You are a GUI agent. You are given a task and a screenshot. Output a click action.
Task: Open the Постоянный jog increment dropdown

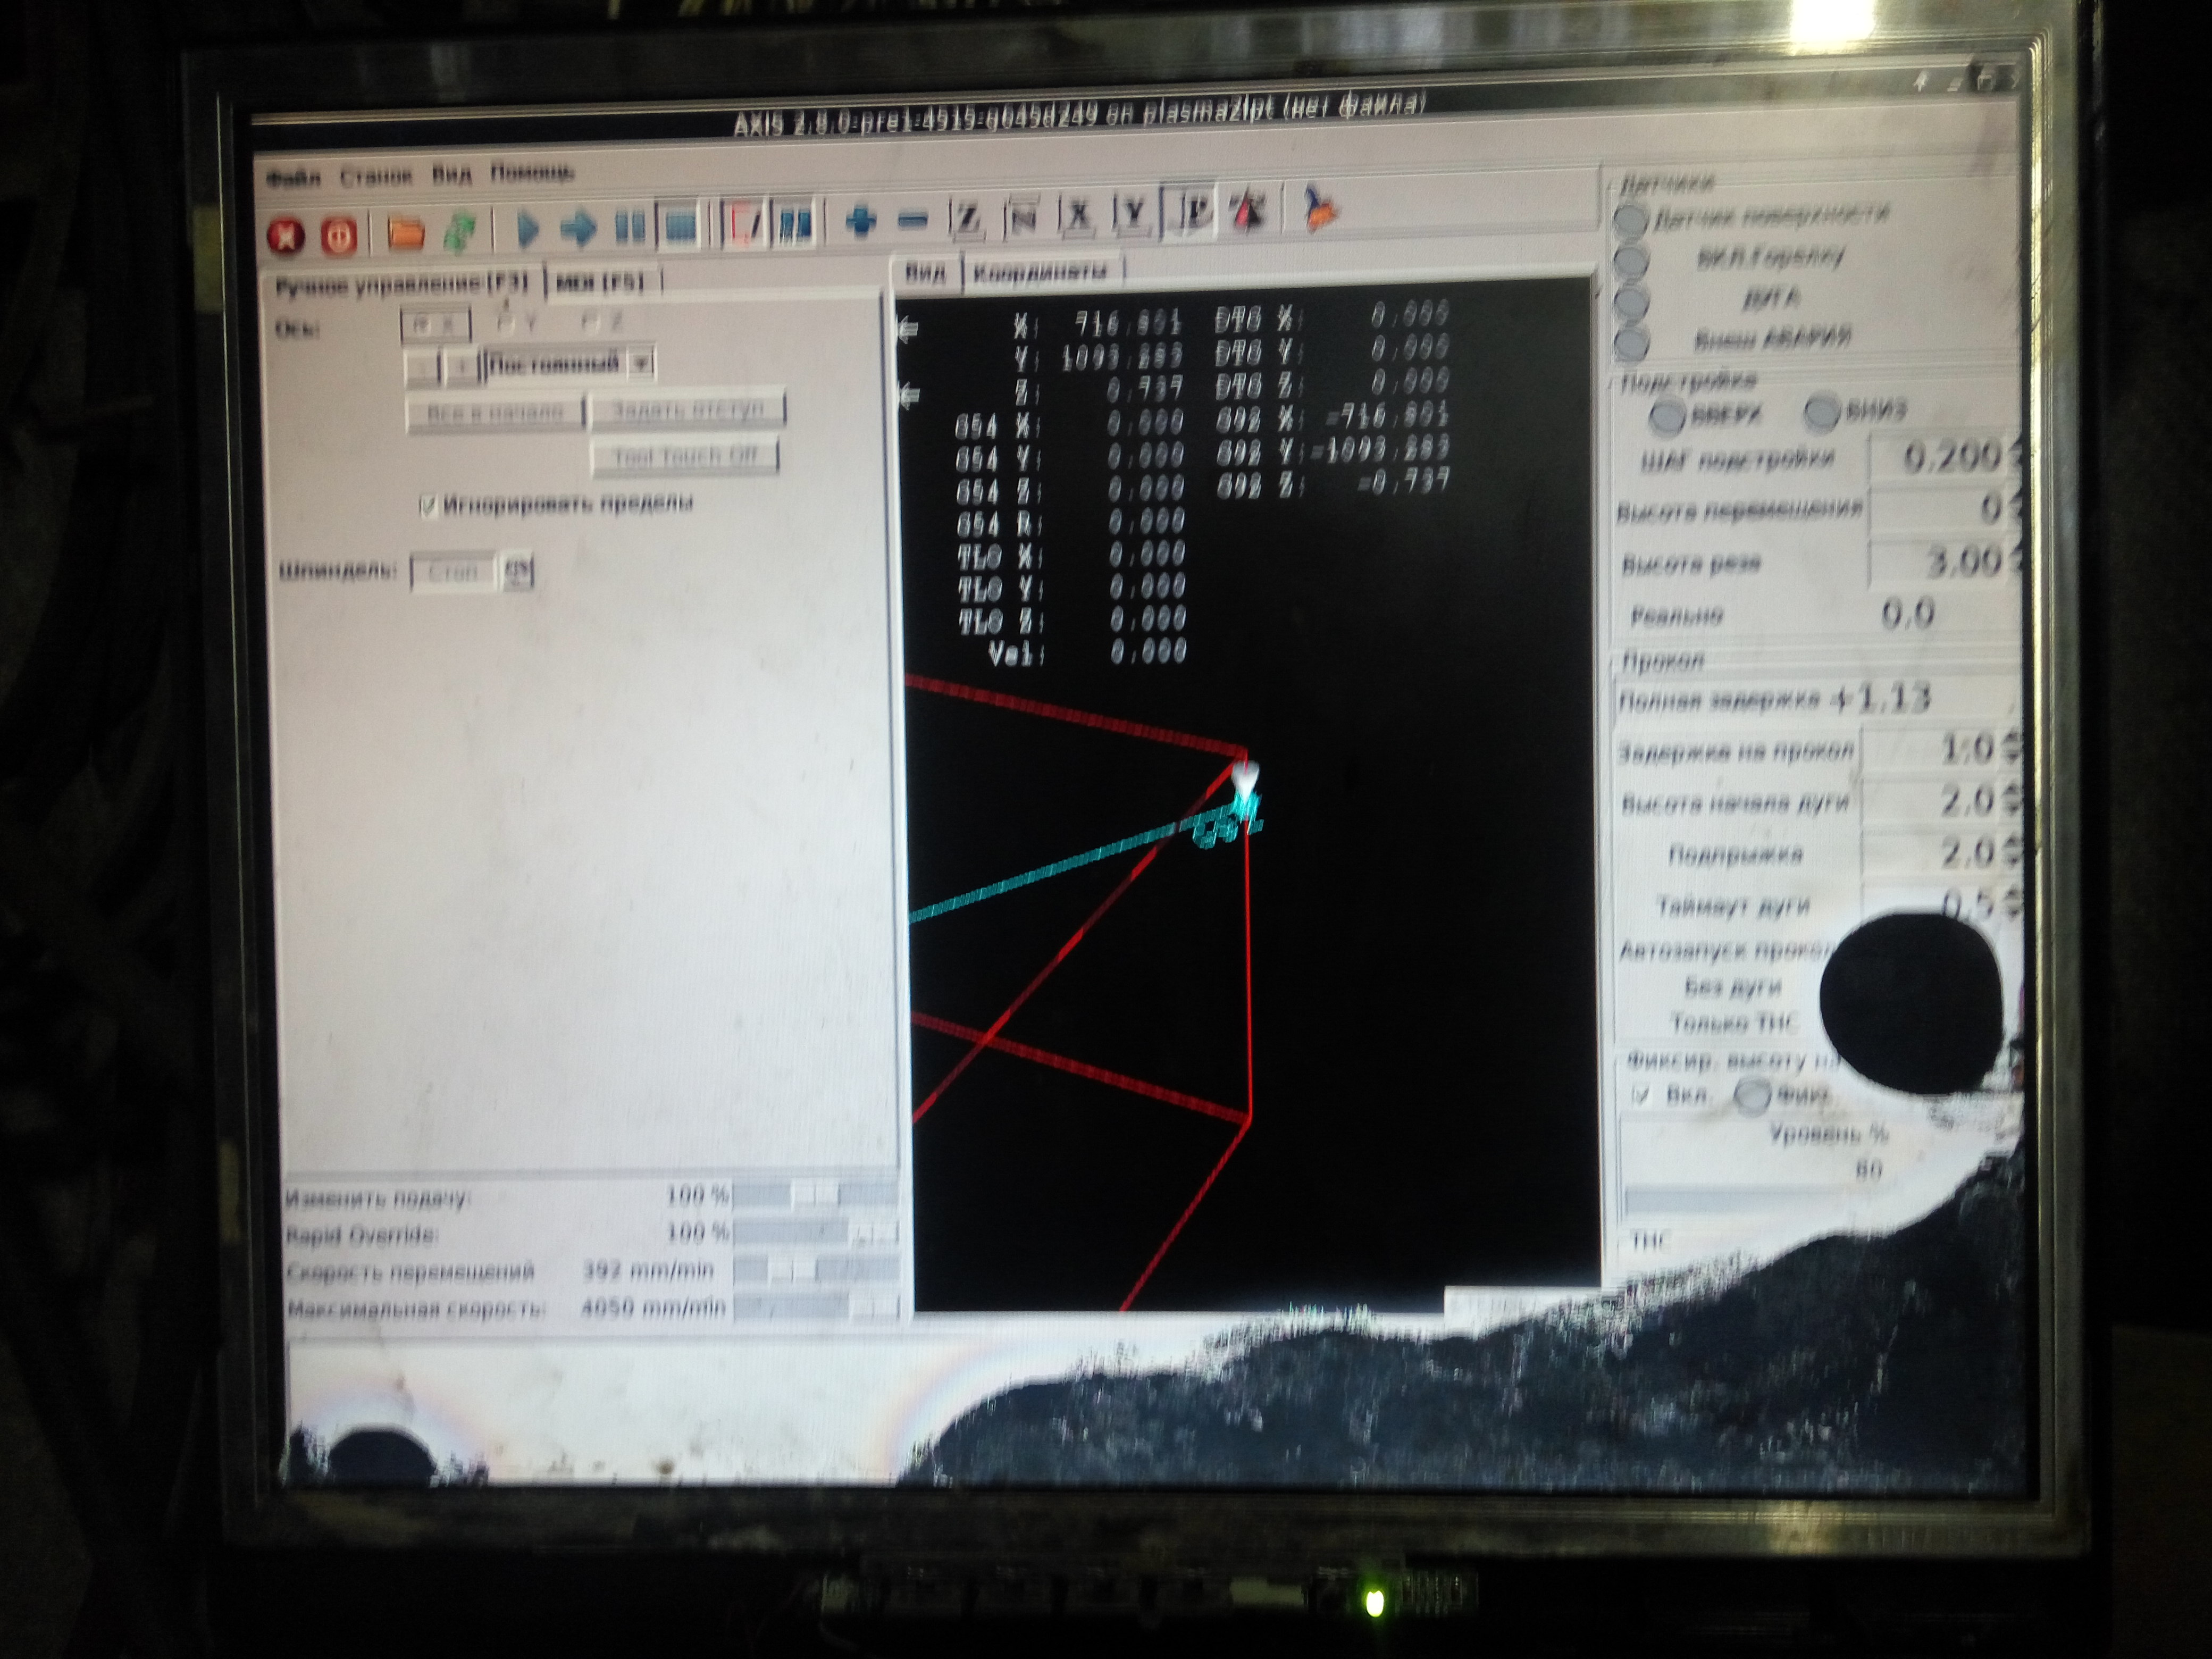(x=641, y=363)
